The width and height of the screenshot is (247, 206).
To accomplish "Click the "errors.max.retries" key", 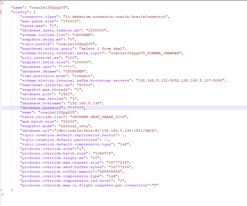I will coord(43,99).
